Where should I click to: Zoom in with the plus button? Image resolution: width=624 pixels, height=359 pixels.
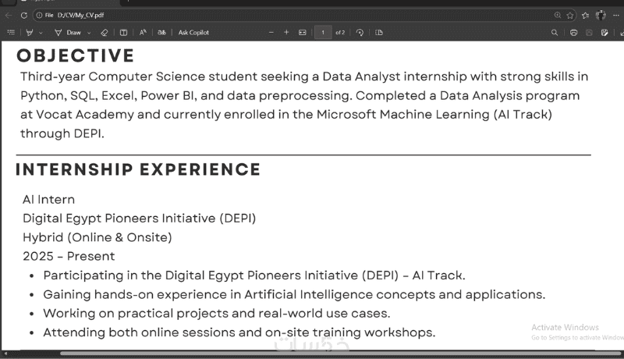[286, 33]
